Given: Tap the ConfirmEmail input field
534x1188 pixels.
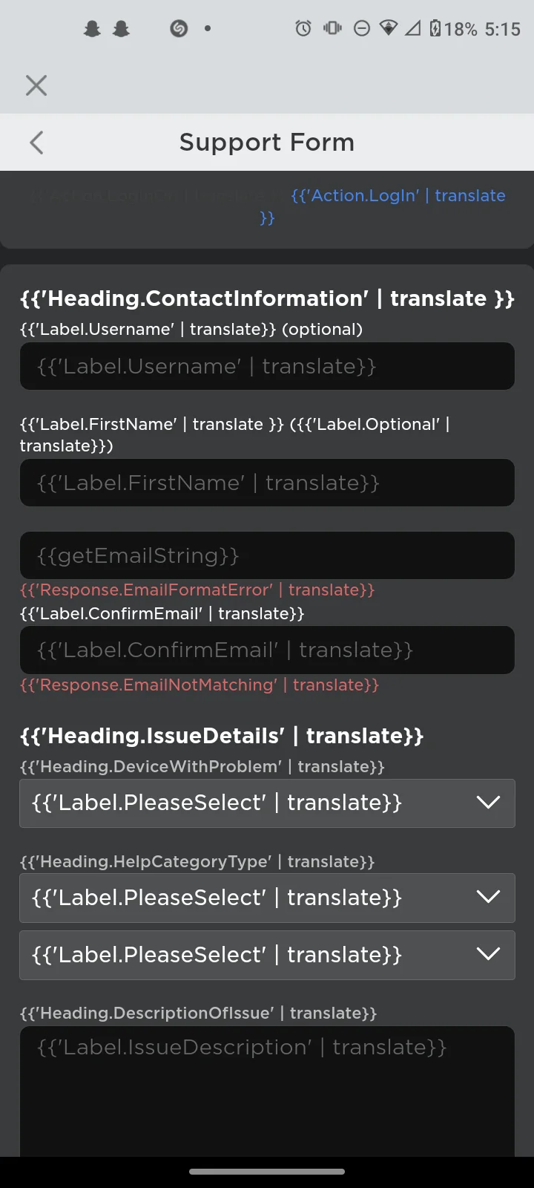Looking at the screenshot, I should (267, 650).
